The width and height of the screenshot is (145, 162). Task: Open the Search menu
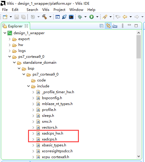(32, 10)
